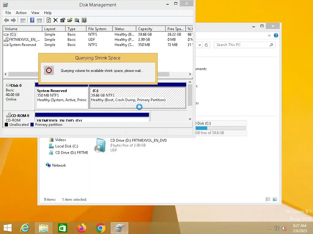Image resolution: width=313 pixels, height=234 pixels.
Task: Show hidden tray icons arrow
Action: 270,228
